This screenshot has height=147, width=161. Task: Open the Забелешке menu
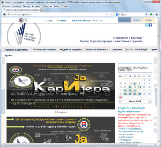[x=47, y=6]
